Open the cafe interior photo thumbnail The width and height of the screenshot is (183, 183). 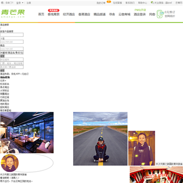point(27,133)
